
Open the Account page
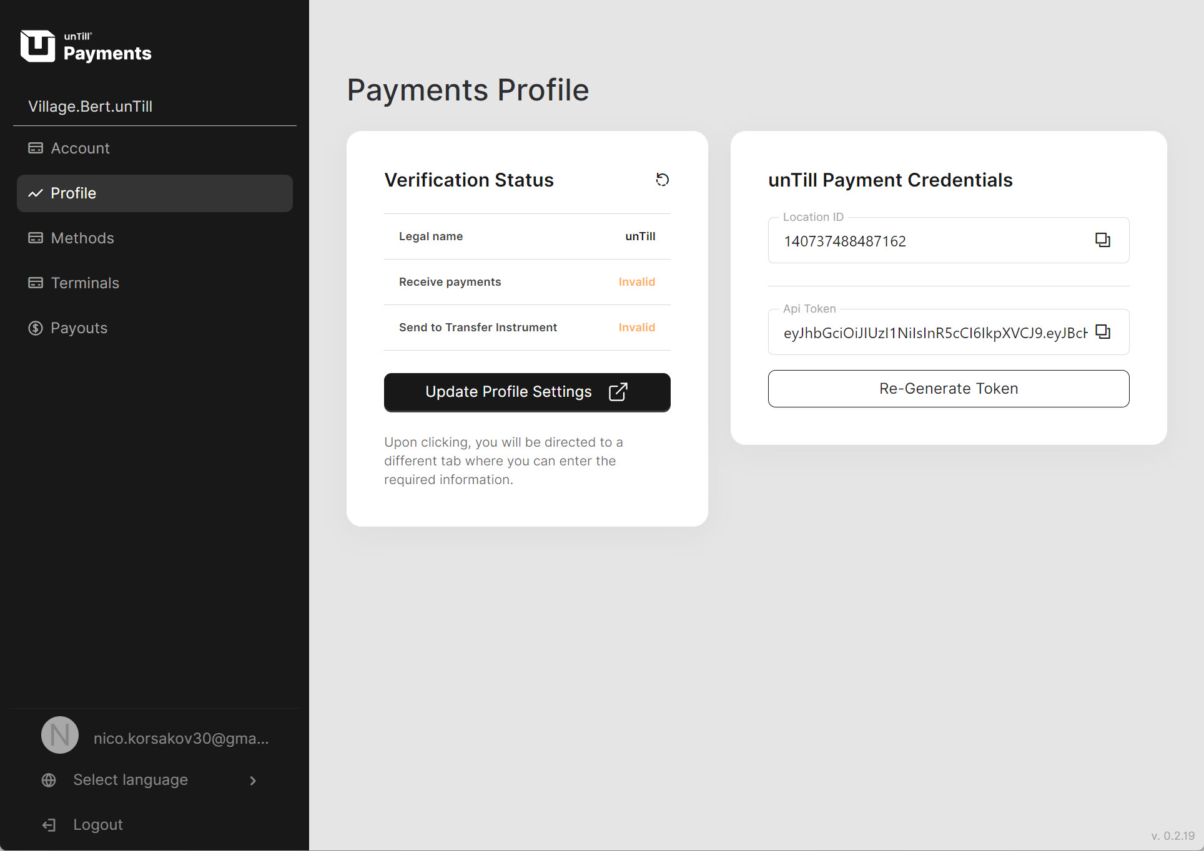(x=81, y=148)
